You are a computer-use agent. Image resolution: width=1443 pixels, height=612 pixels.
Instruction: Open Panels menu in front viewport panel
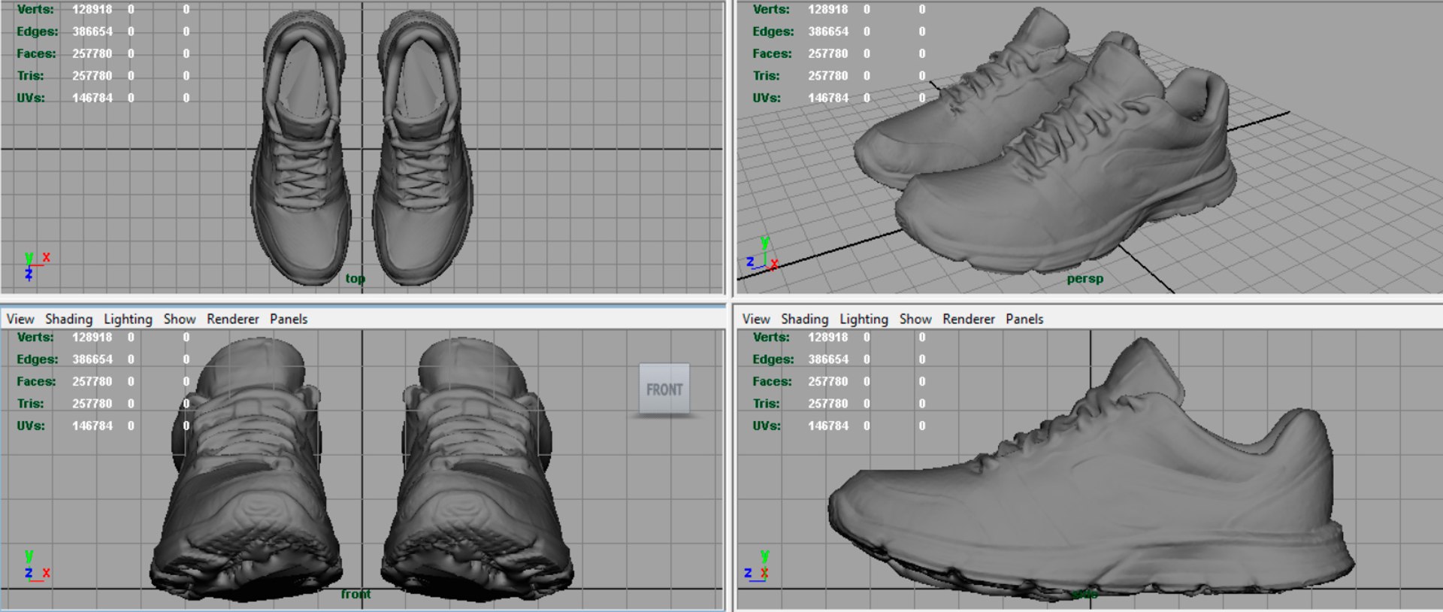point(289,319)
